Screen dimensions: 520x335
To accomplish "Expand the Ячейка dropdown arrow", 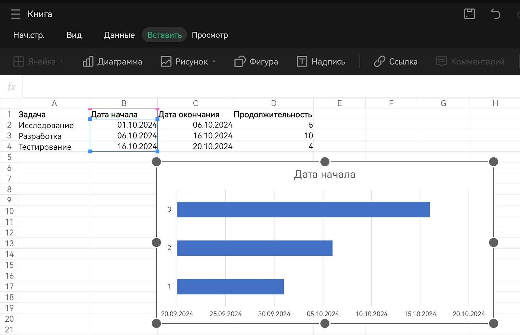I will point(62,62).
